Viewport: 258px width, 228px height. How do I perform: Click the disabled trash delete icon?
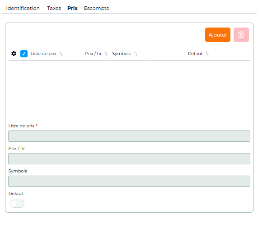point(241,35)
